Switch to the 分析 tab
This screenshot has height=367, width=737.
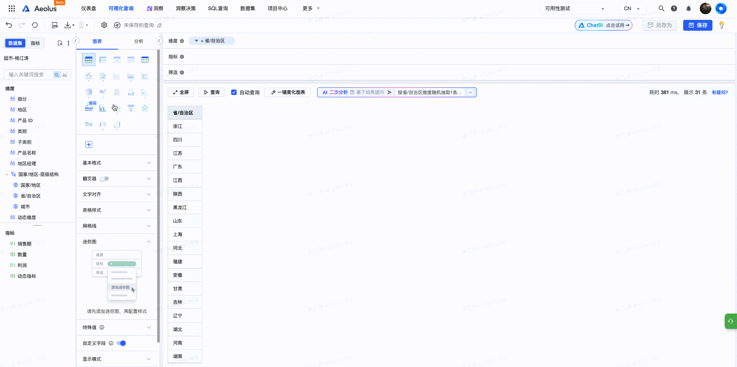tap(139, 41)
